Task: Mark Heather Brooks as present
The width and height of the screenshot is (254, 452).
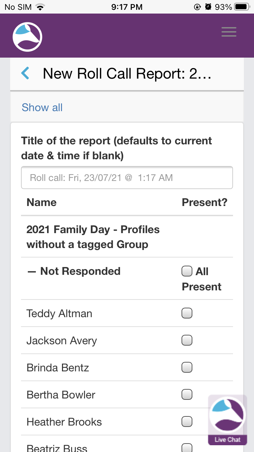Action: click(x=187, y=422)
